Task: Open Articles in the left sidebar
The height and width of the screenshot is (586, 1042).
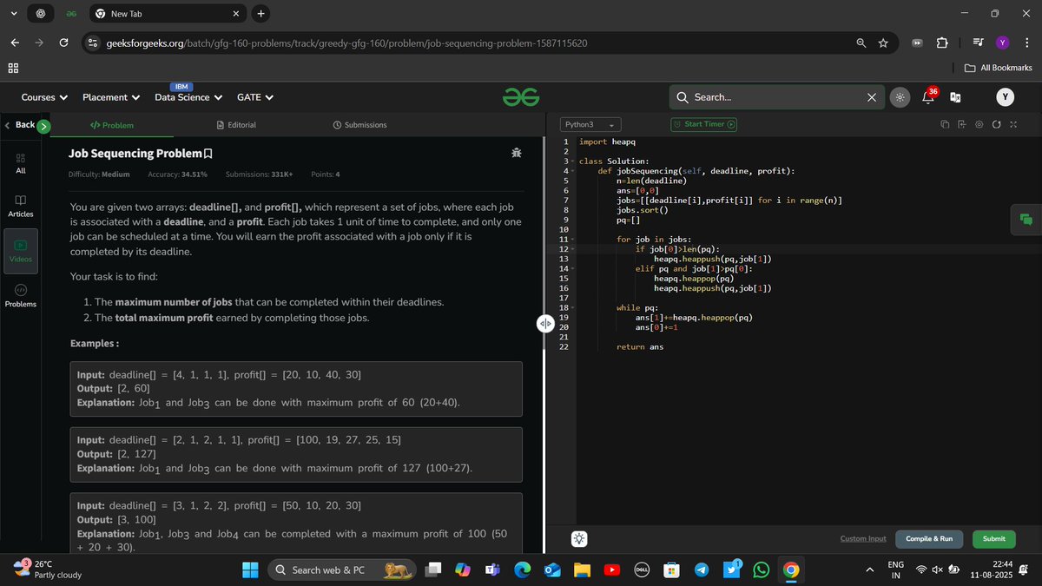Action: 21,207
